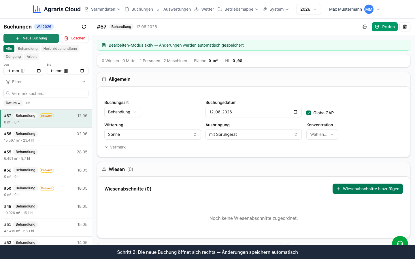Expand the Vermerk section
The height and width of the screenshot is (259, 415).
(x=115, y=147)
